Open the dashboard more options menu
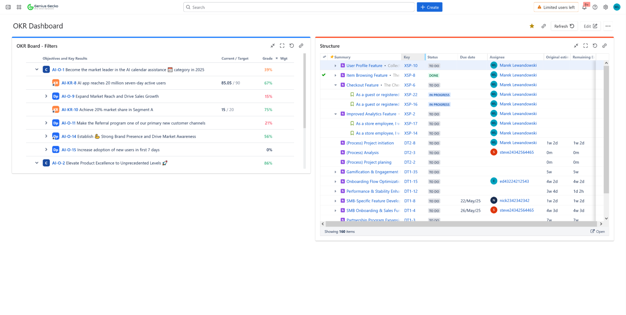 tap(608, 26)
